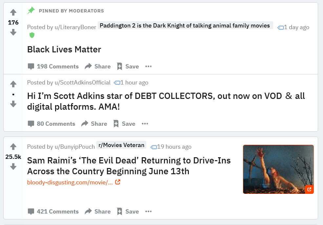Share the Scott Adkins AMA post
The image size is (323, 225).
(x=94, y=124)
